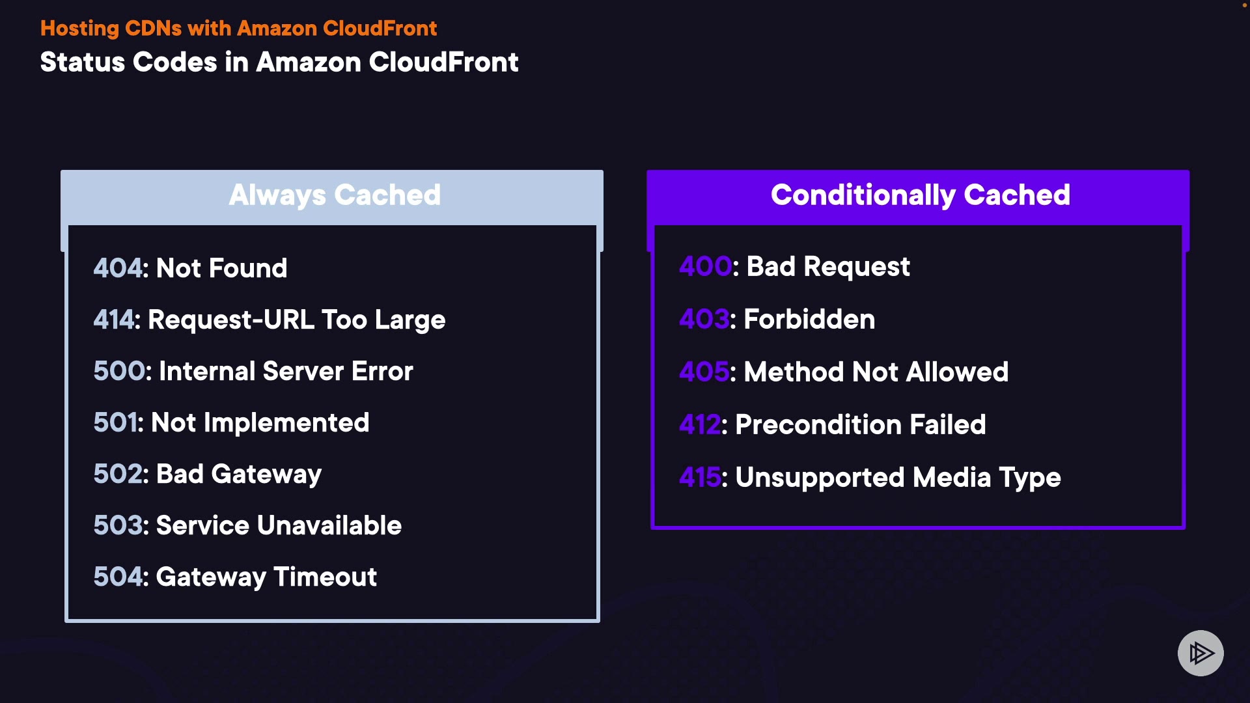Select the Always Cached header

point(335,195)
